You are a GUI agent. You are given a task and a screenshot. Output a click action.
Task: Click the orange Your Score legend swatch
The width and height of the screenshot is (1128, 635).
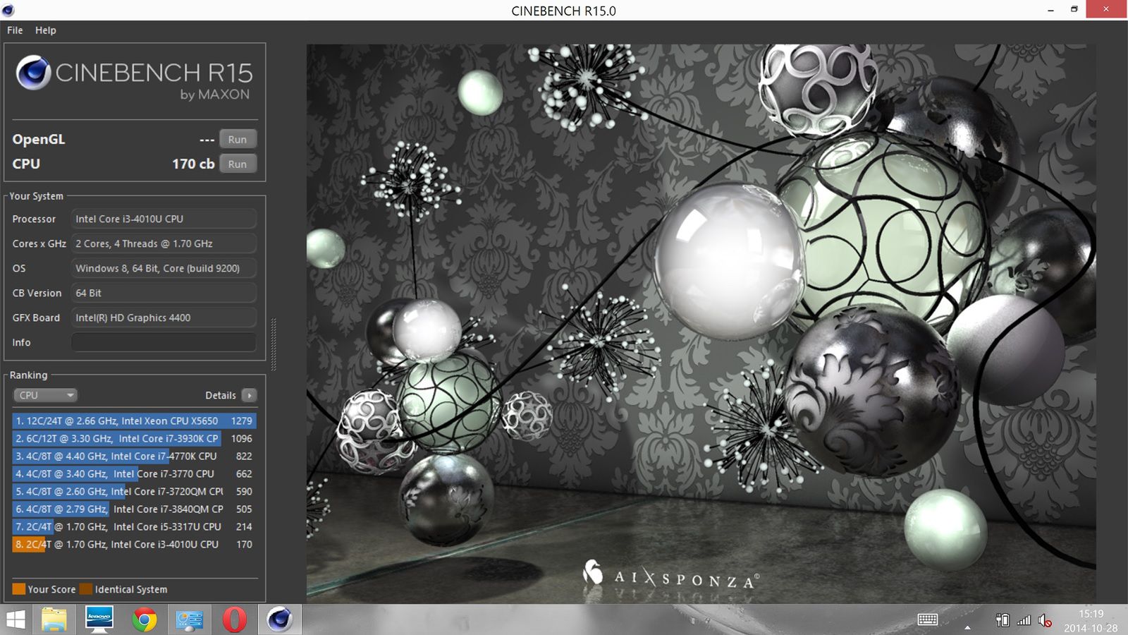(19, 589)
